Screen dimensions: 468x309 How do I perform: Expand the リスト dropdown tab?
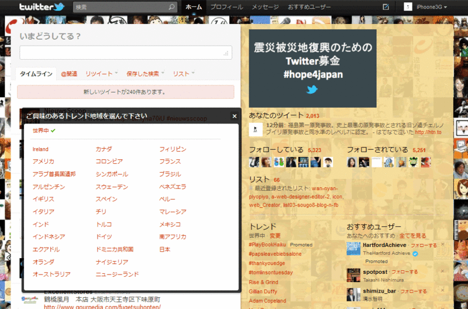coord(184,74)
